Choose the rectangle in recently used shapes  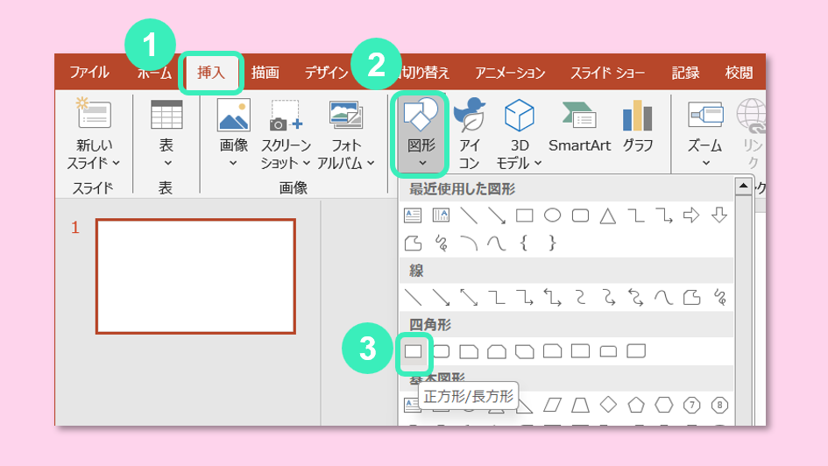point(524,215)
